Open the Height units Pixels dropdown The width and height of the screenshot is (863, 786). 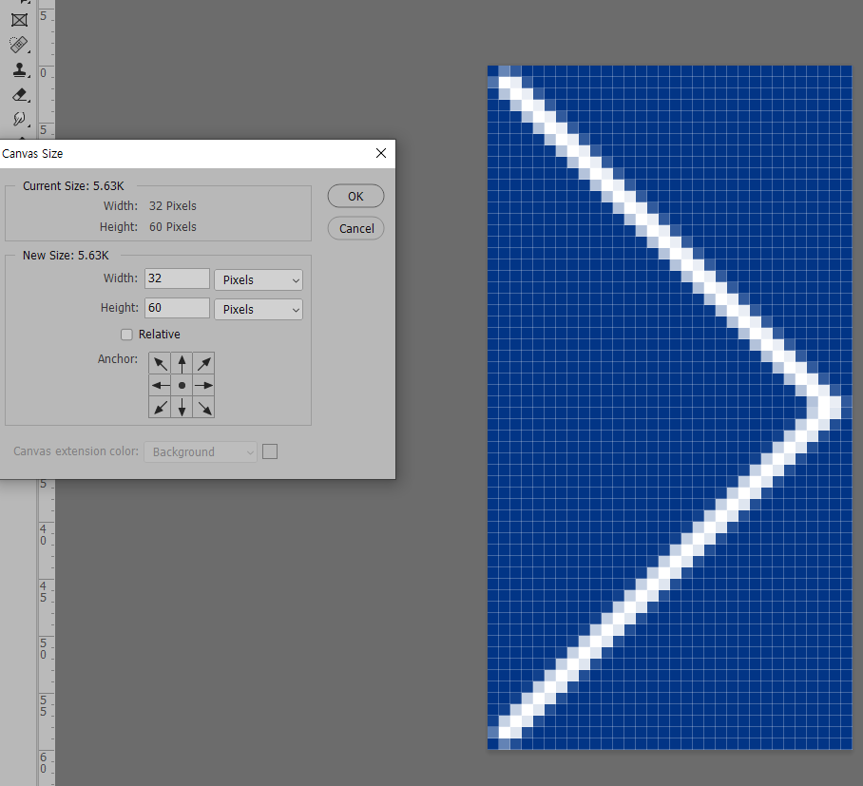[x=259, y=309]
